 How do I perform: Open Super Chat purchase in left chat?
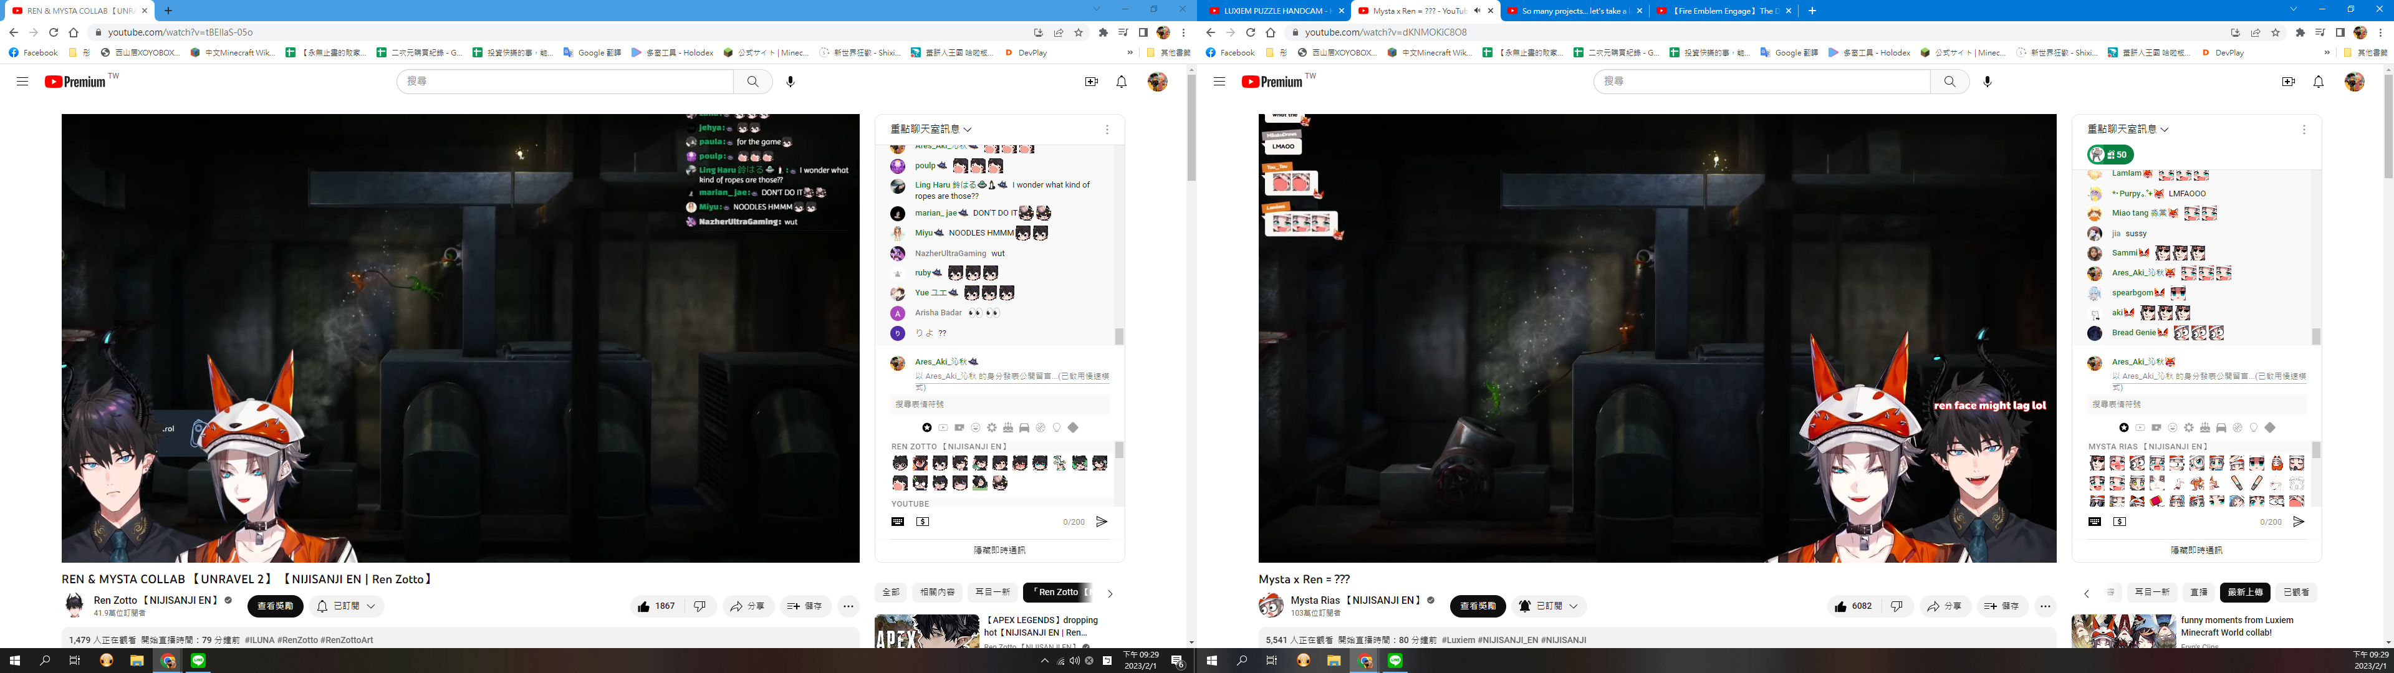[923, 522]
